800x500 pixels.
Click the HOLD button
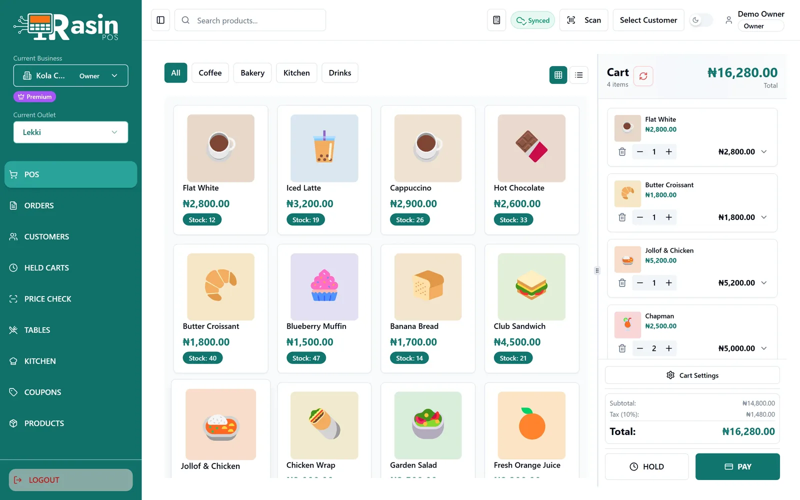pos(646,466)
